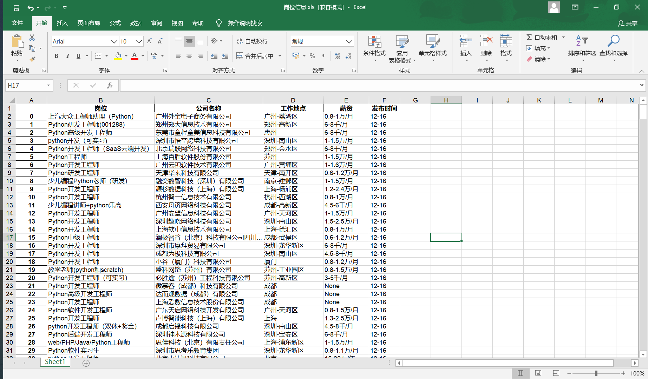Click the Share (共享) button
Screen dimensions: 648x379
tap(628, 23)
